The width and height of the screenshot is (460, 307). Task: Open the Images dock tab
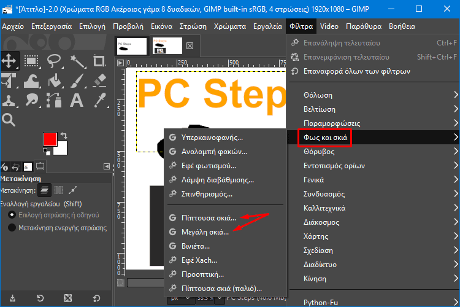point(28,166)
